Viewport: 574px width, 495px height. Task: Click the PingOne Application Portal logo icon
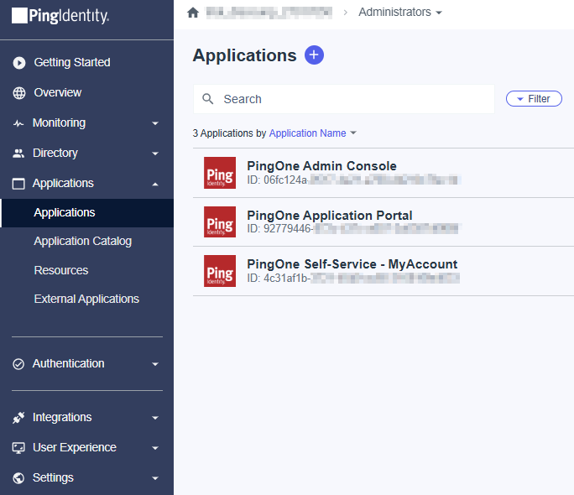tap(220, 222)
